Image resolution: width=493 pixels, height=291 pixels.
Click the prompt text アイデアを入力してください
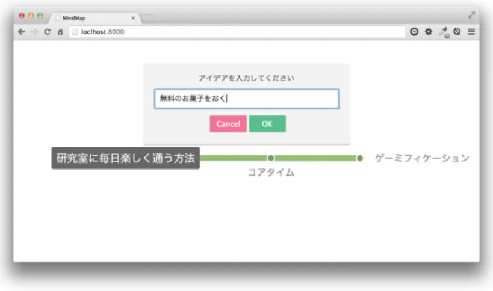(x=246, y=78)
